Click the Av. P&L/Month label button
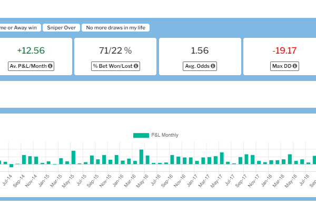Viewport: 316px width, 205px height. (x=31, y=66)
